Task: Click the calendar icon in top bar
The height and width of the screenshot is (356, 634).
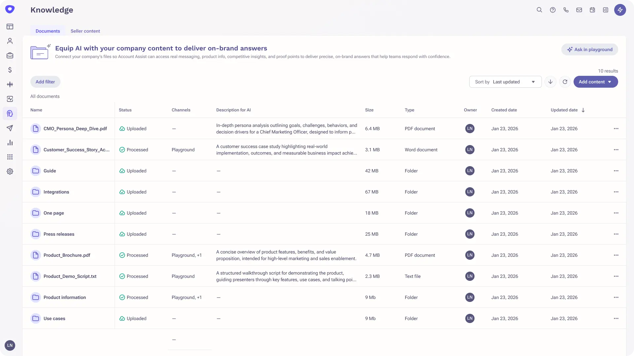Action: 592,10
